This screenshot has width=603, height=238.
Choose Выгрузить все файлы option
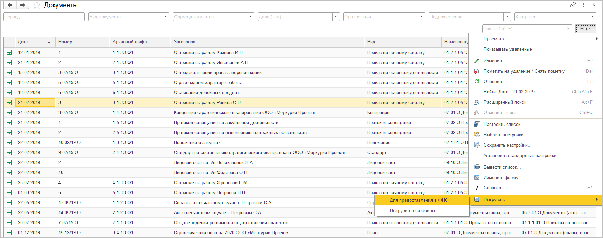(x=412, y=210)
